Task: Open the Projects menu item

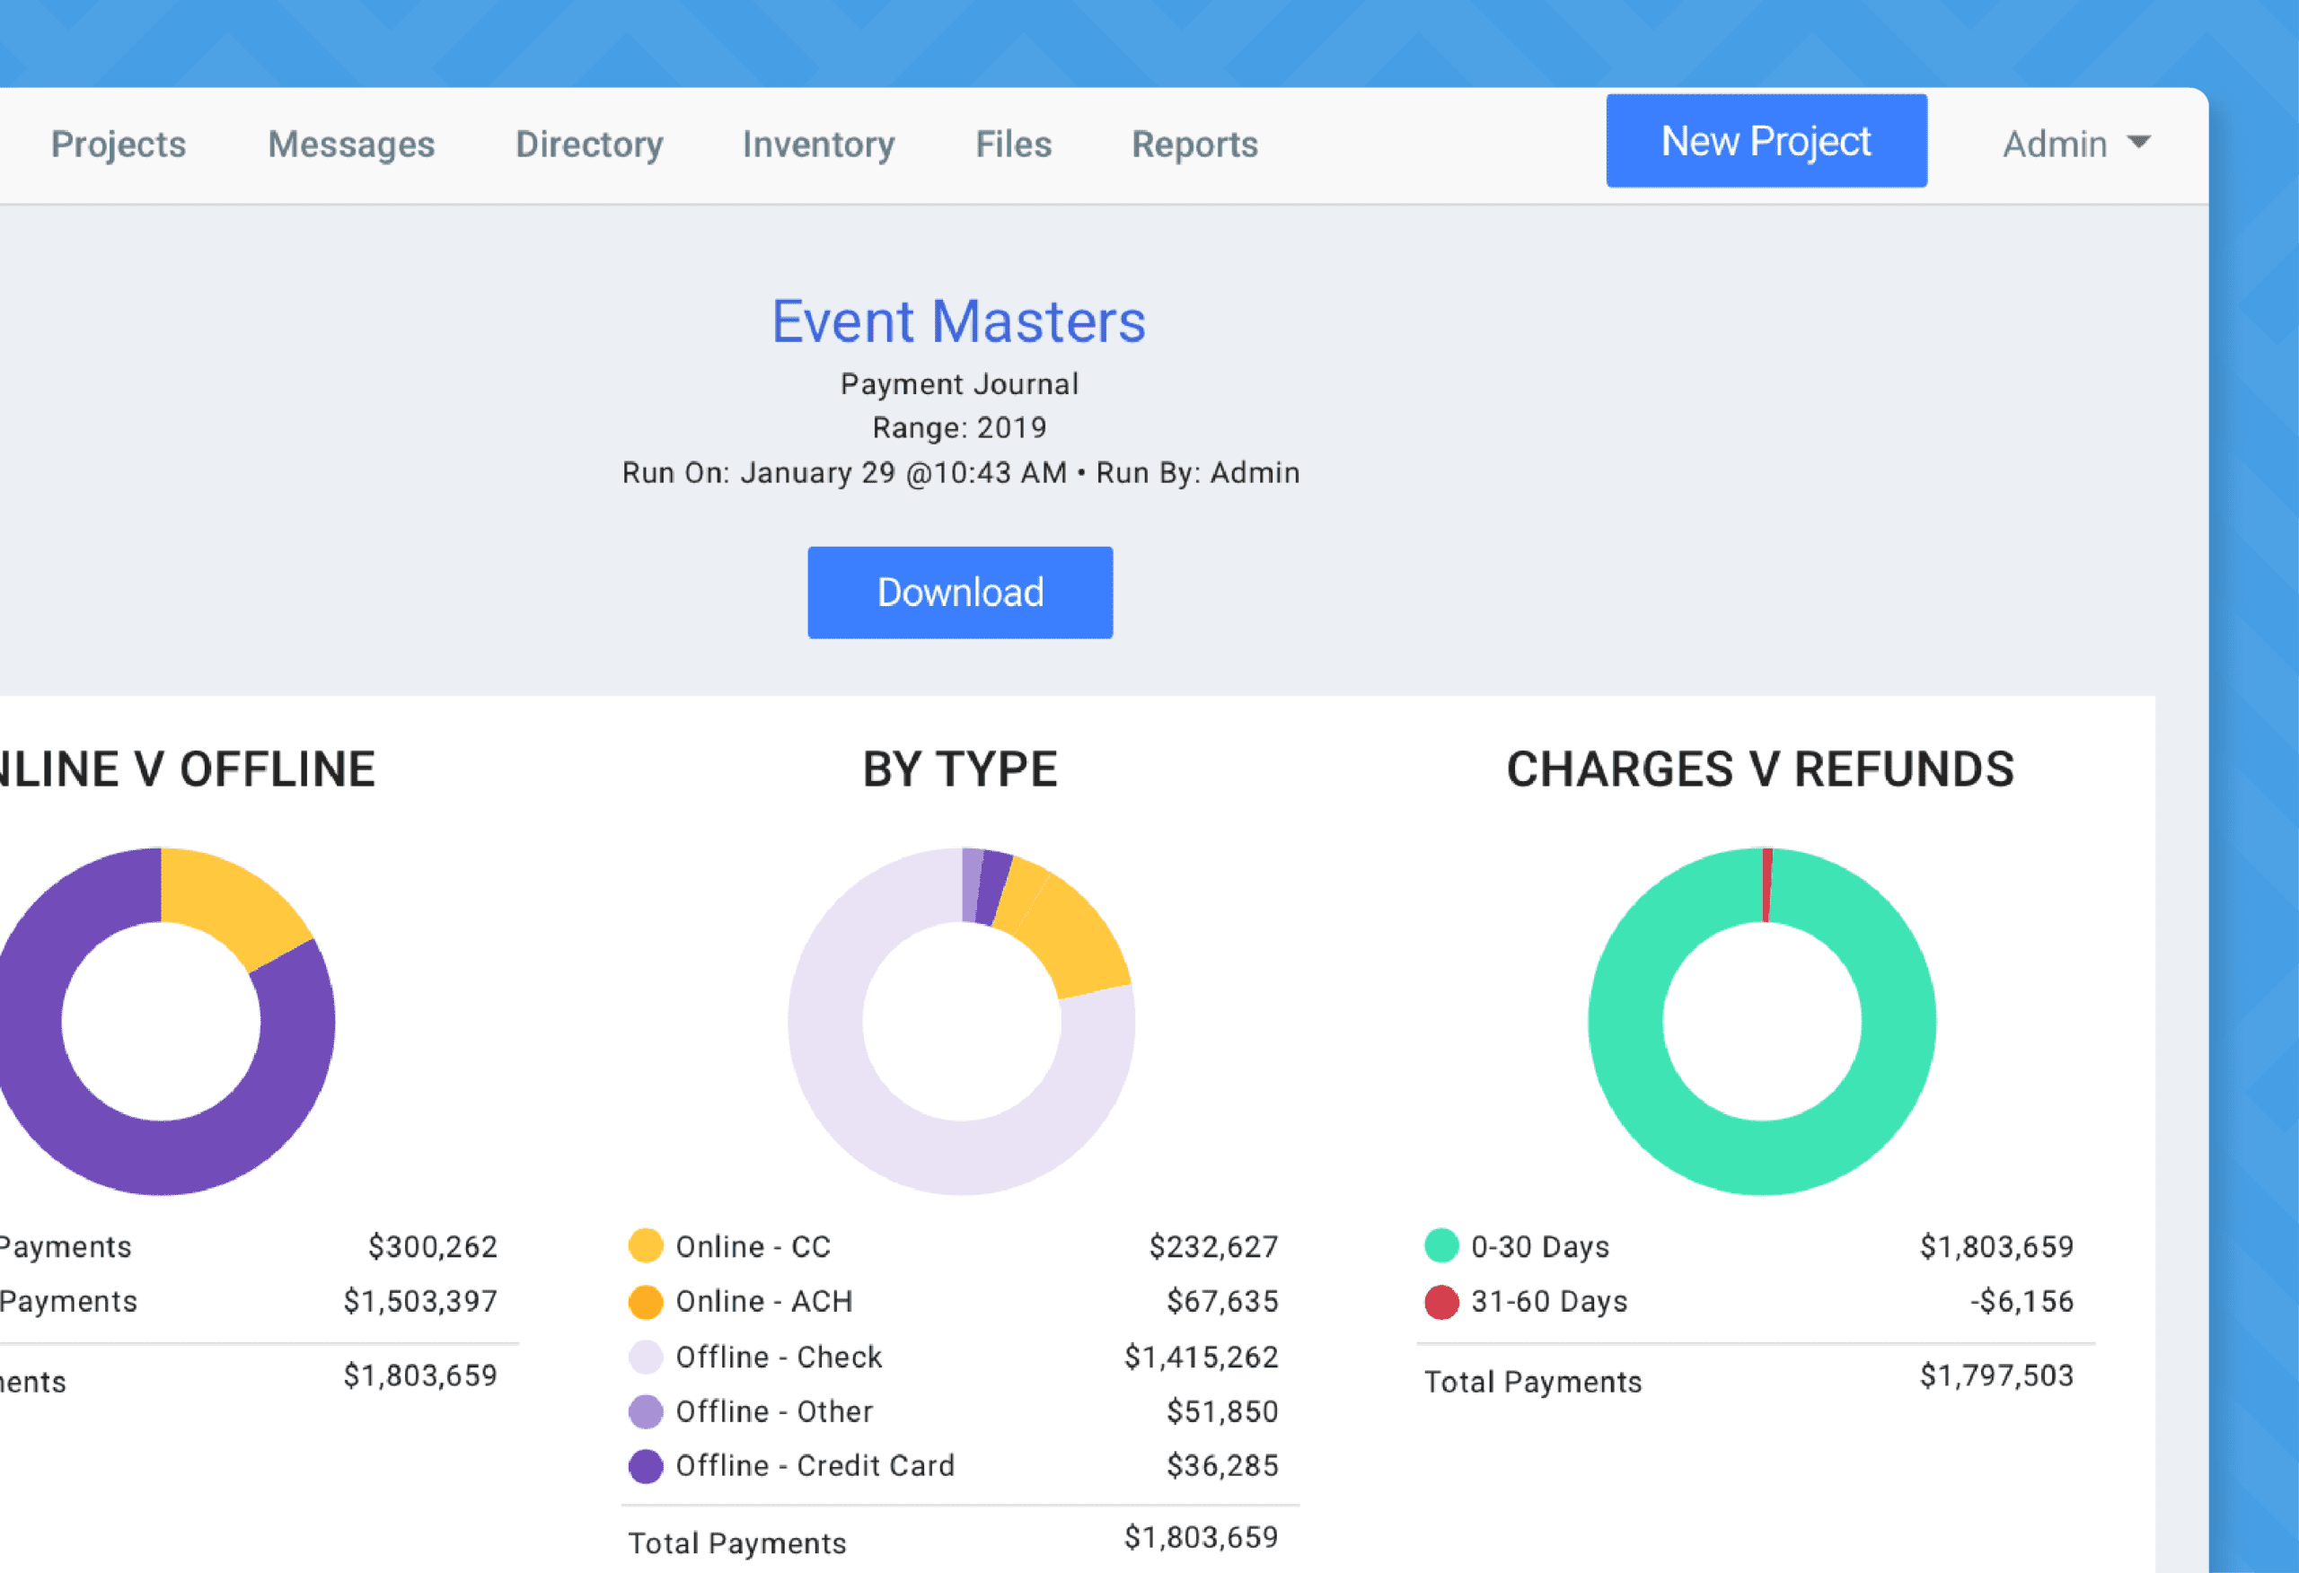Action: 119,145
